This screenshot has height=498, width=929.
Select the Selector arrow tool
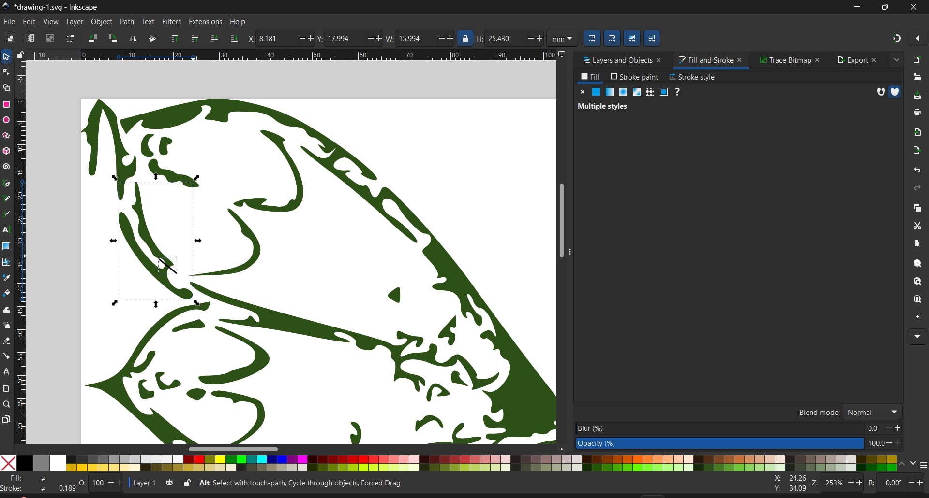click(x=6, y=57)
